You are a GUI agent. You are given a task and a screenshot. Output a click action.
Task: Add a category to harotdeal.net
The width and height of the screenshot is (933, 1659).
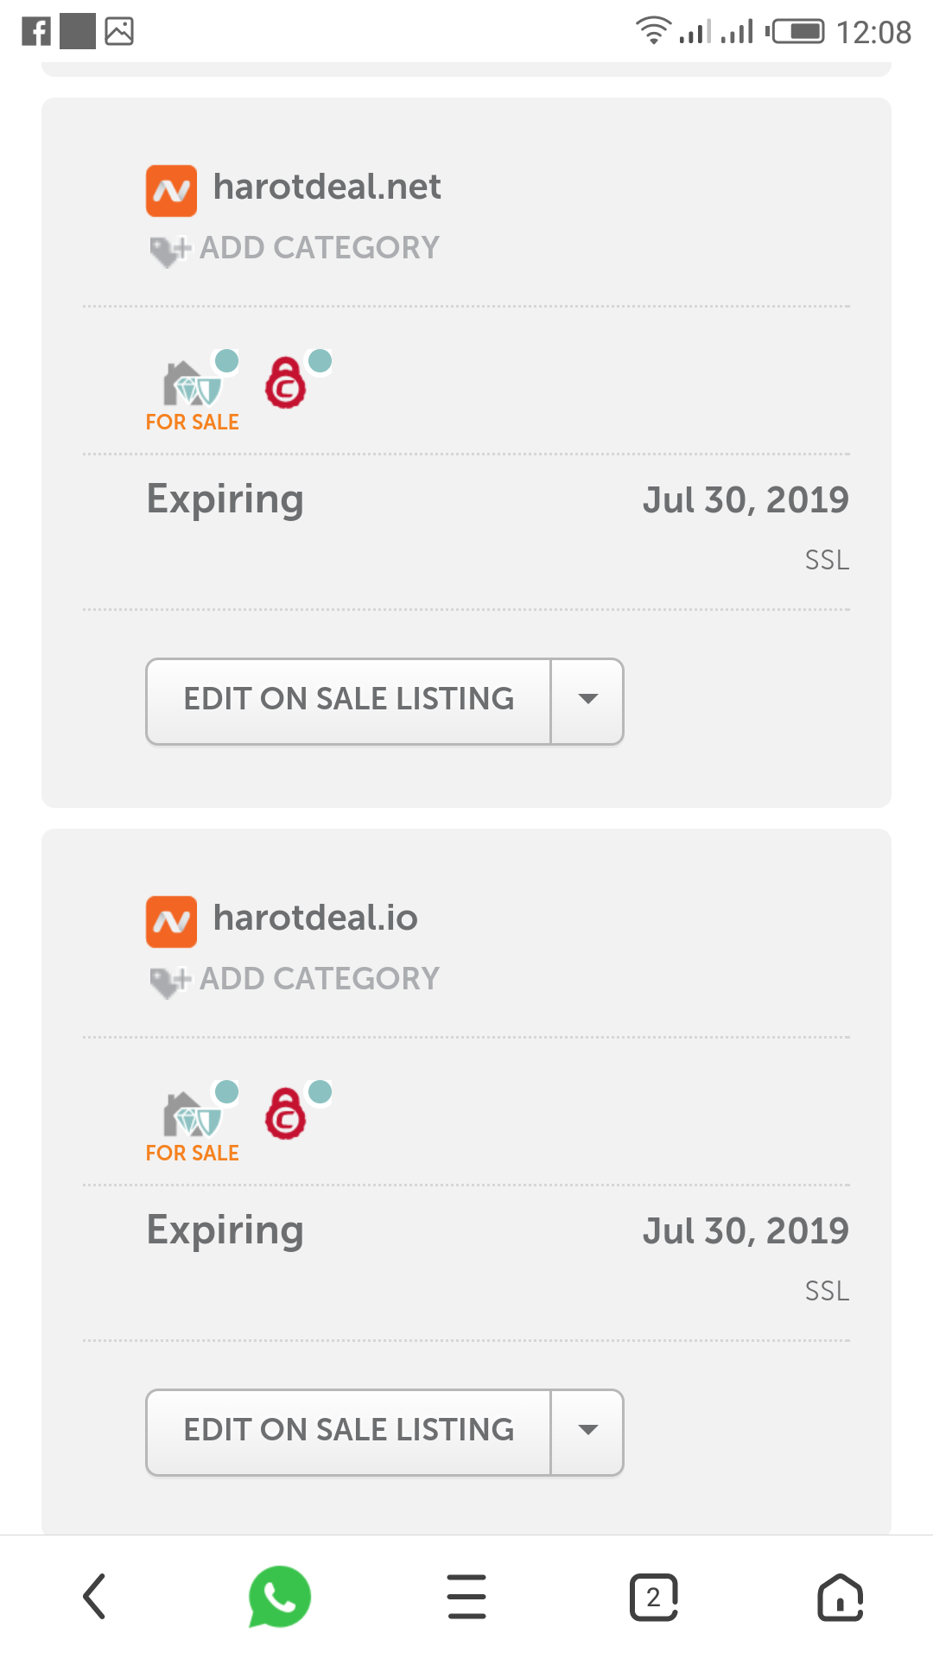(x=295, y=249)
